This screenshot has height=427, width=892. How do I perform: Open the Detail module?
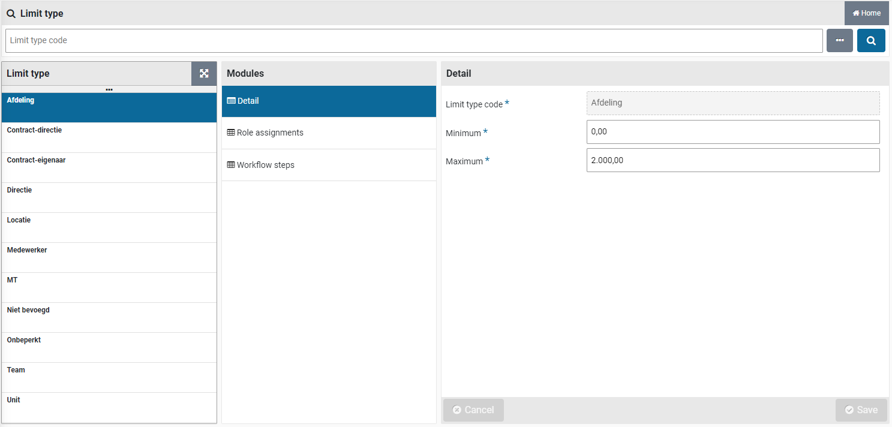click(329, 101)
